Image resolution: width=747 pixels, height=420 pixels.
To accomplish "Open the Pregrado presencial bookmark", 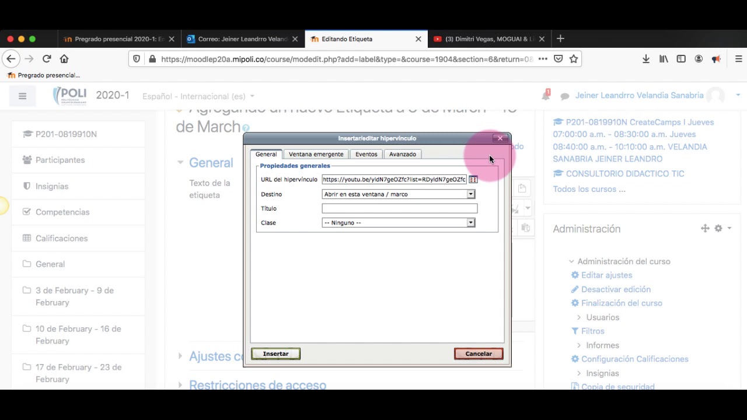I will tap(43, 75).
